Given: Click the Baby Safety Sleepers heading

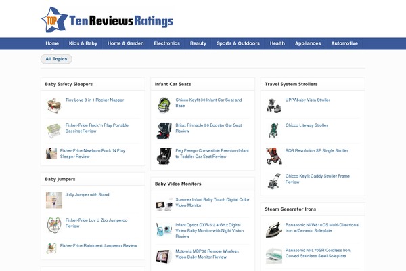Looking at the screenshot, I should [68, 84].
